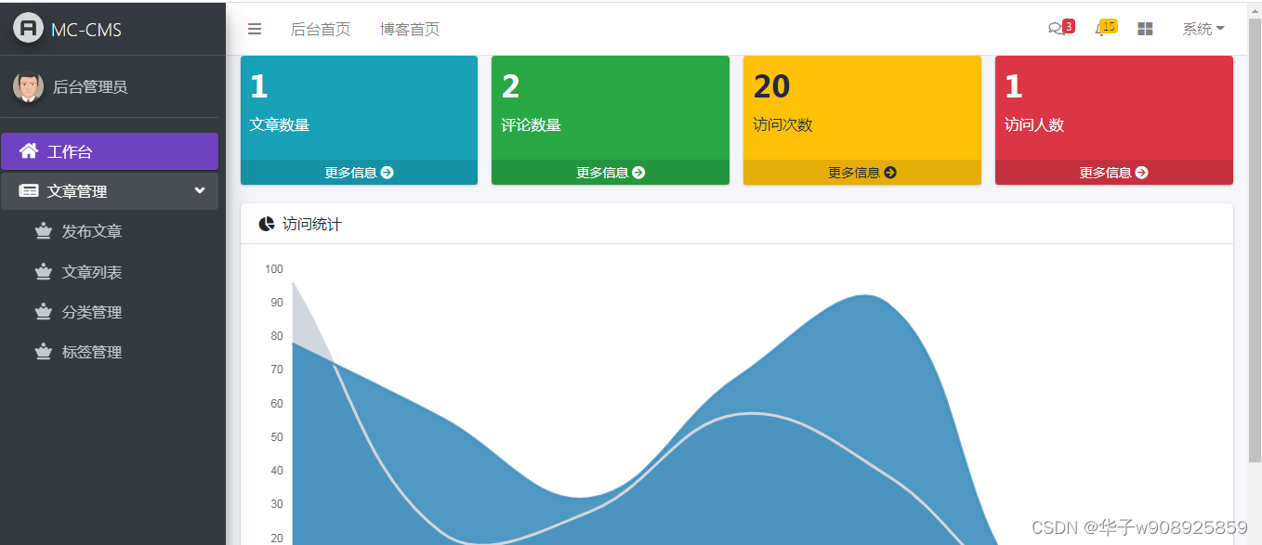Click the 访问统计 panel title
Viewport: 1262px width, 545px height.
coord(312,225)
